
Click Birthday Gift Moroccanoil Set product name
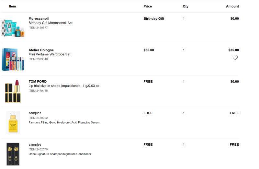click(x=51, y=23)
